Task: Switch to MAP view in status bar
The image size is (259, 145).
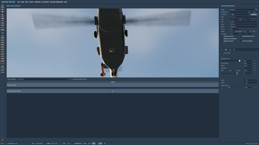Action: click(85, 143)
